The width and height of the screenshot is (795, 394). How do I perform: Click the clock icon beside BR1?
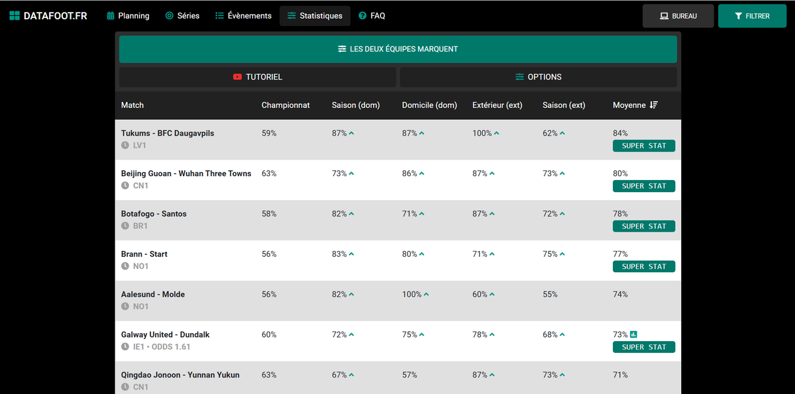tap(125, 226)
